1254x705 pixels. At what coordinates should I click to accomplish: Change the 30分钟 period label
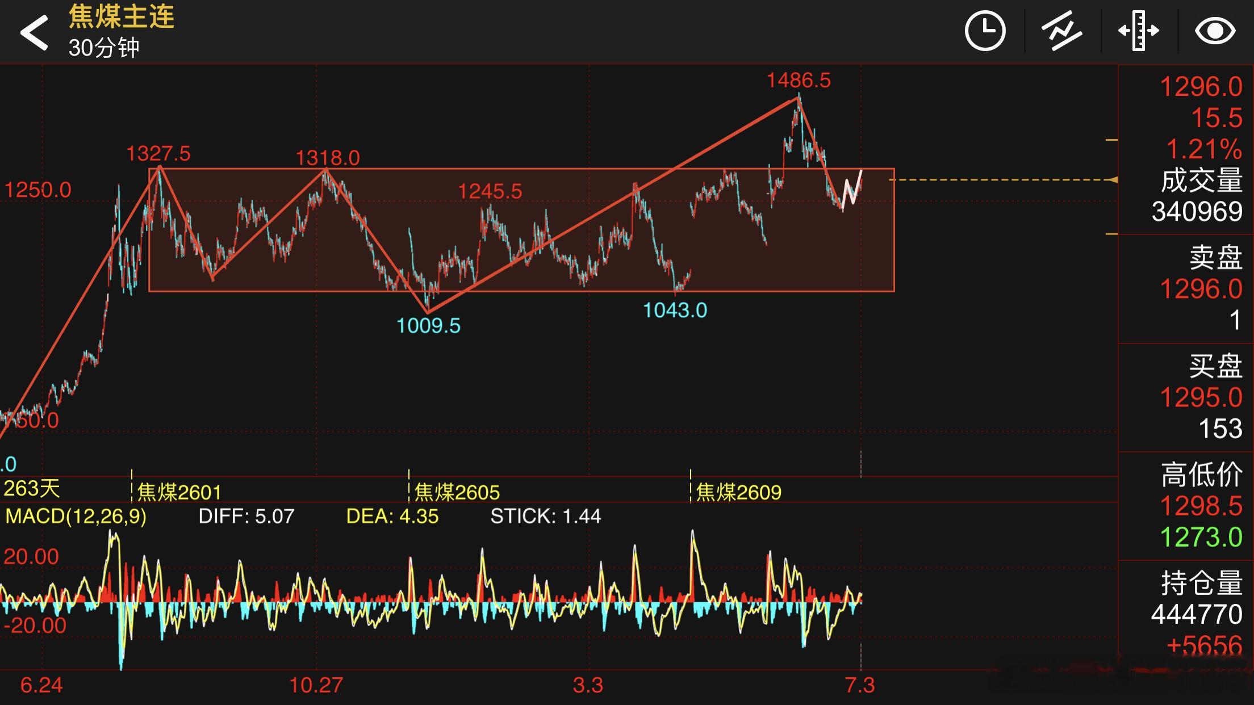click(x=104, y=48)
